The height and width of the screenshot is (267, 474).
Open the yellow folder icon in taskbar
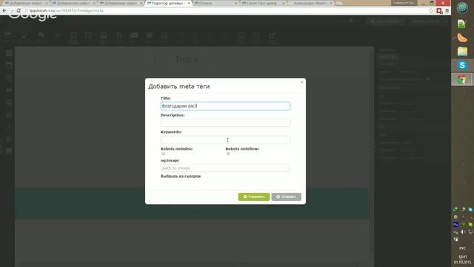pos(462,51)
